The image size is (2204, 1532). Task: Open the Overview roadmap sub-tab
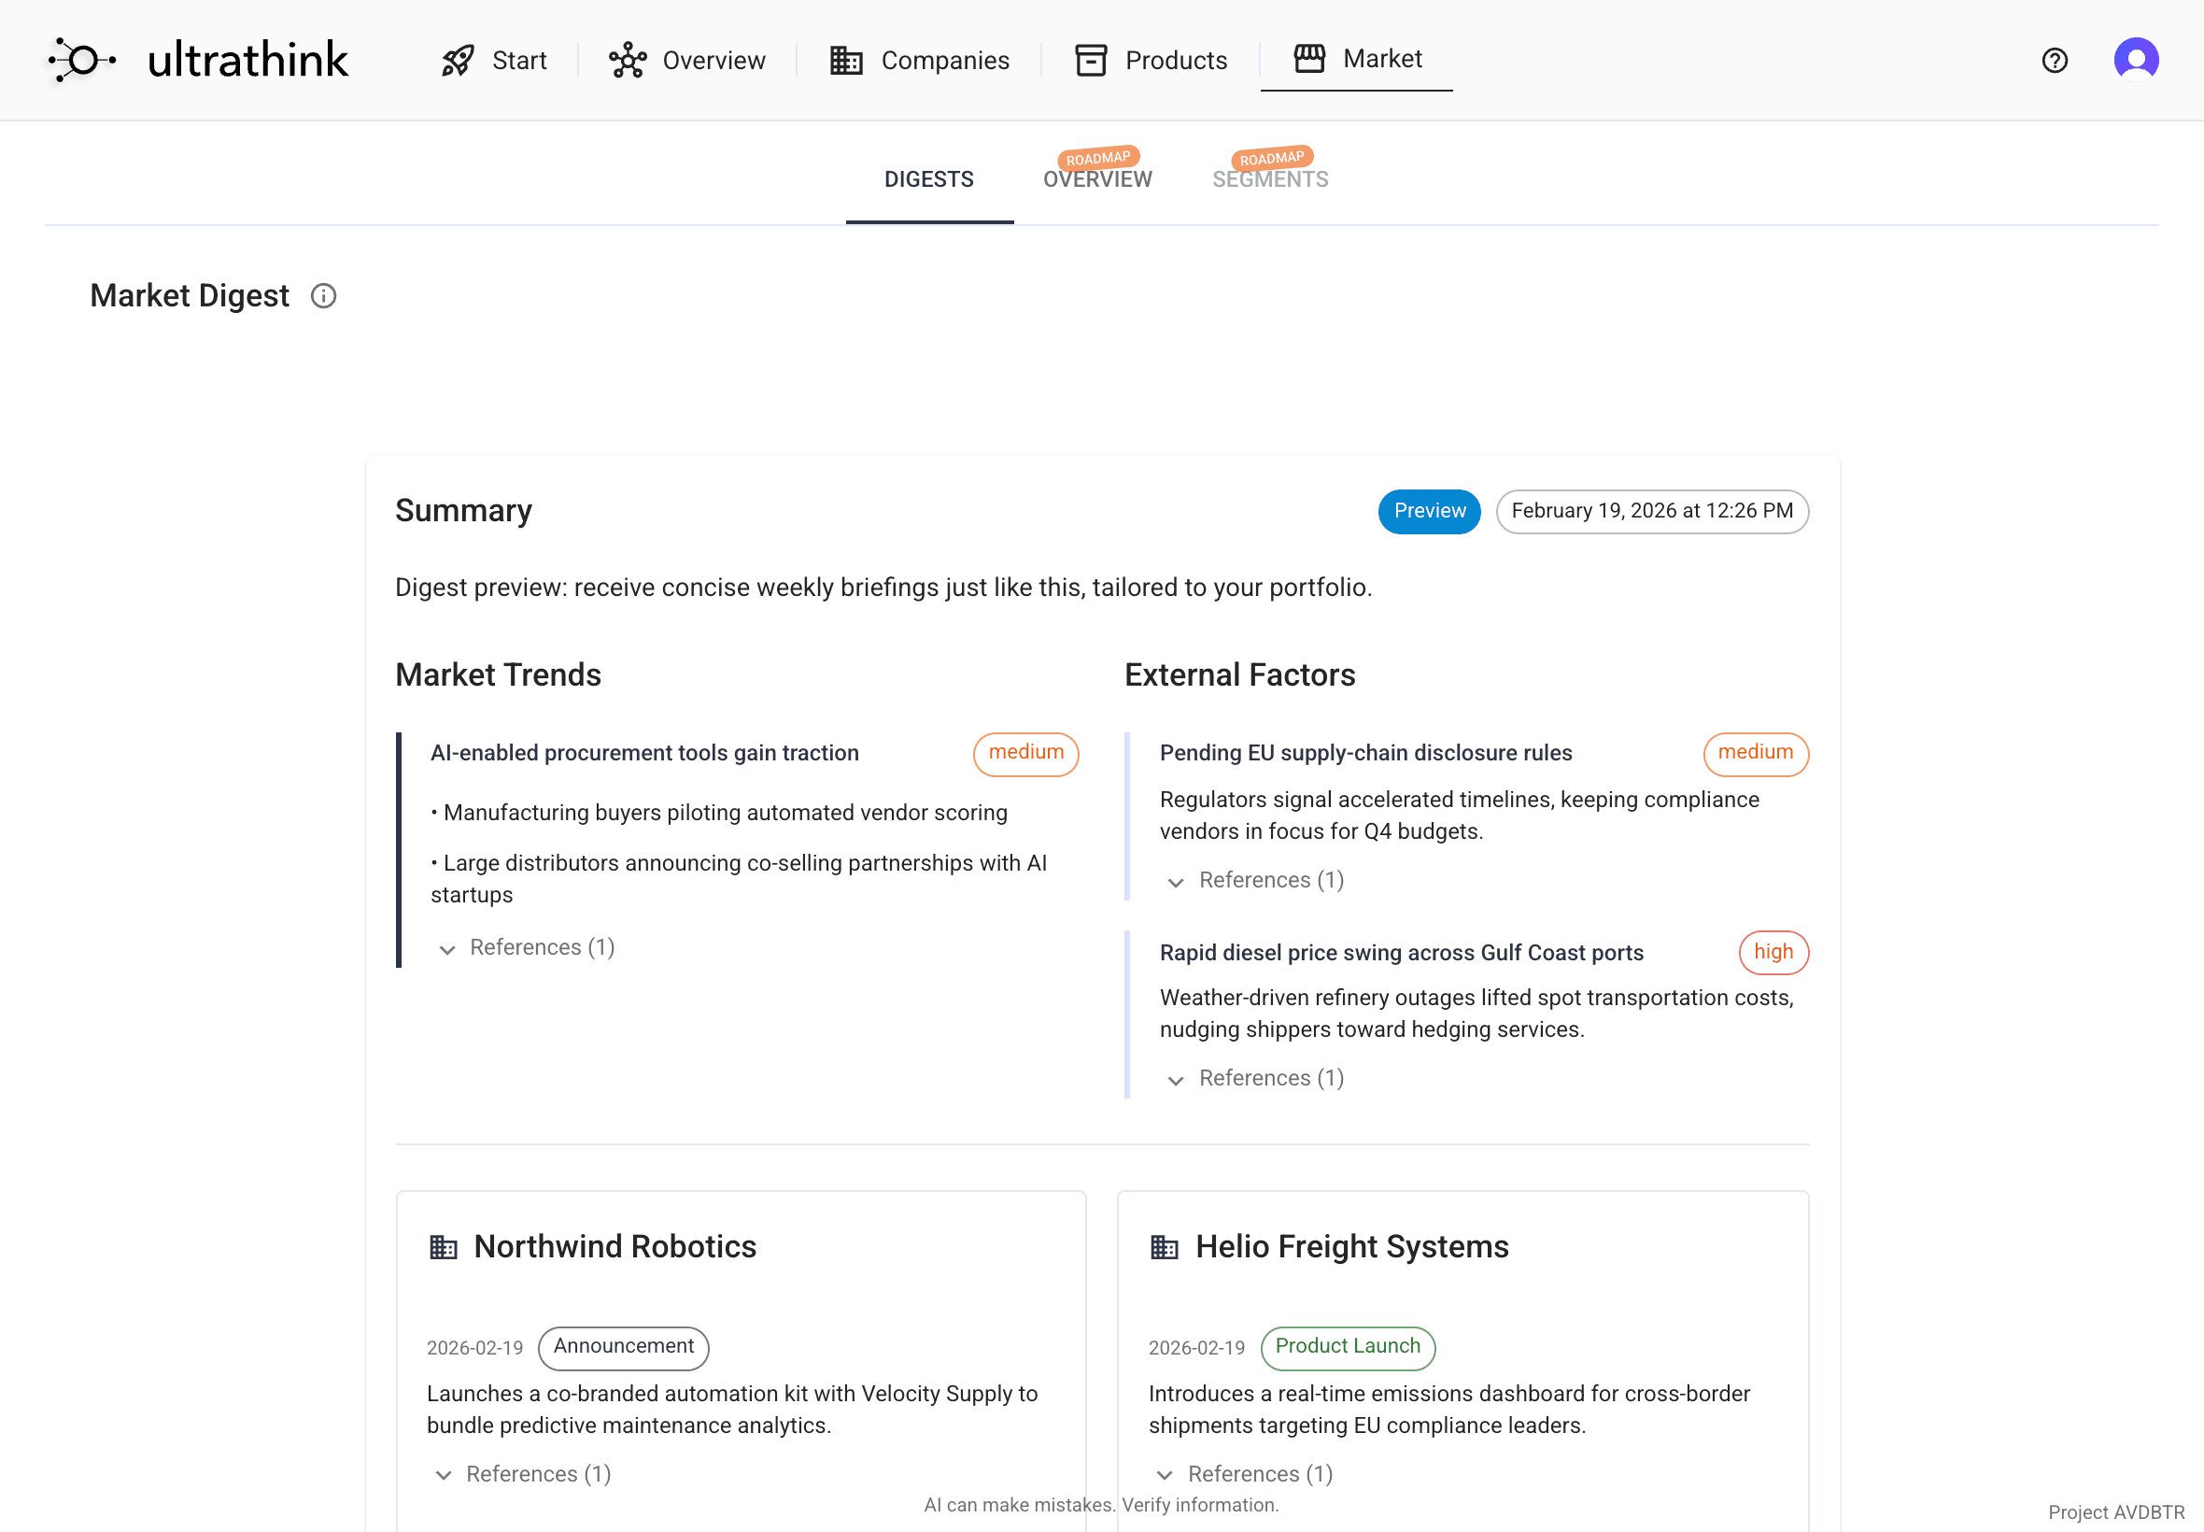pyautogui.click(x=1096, y=179)
